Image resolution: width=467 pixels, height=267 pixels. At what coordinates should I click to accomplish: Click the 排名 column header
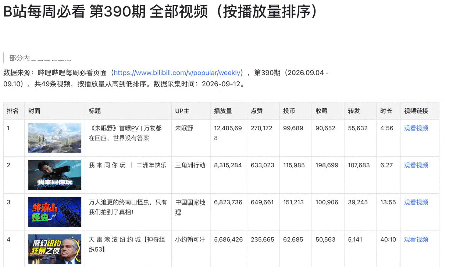(x=13, y=111)
